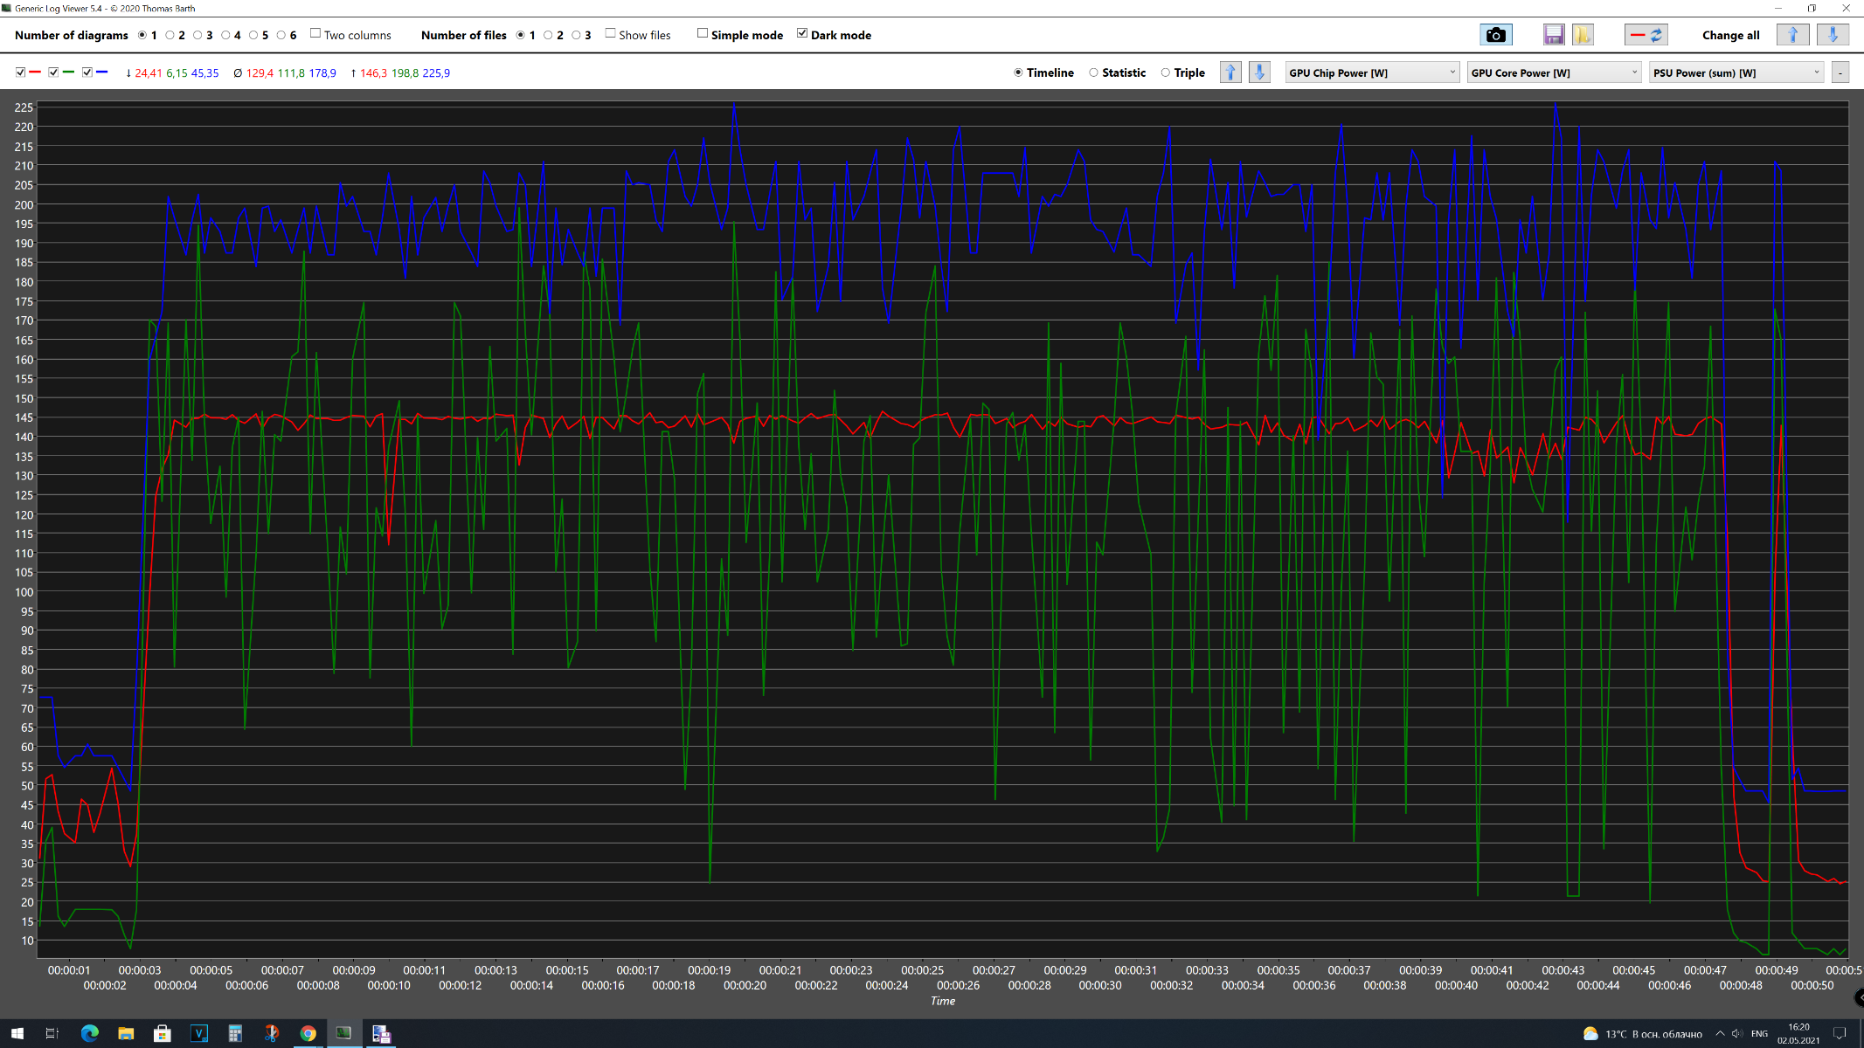The image size is (1864, 1048).
Task: Disable the Dark mode checkbox
Action: 802,33
